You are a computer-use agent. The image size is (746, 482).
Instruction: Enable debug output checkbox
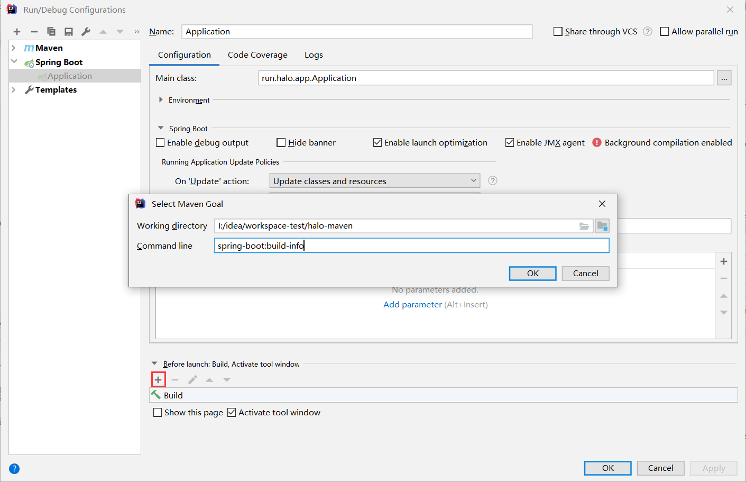(x=161, y=143)
